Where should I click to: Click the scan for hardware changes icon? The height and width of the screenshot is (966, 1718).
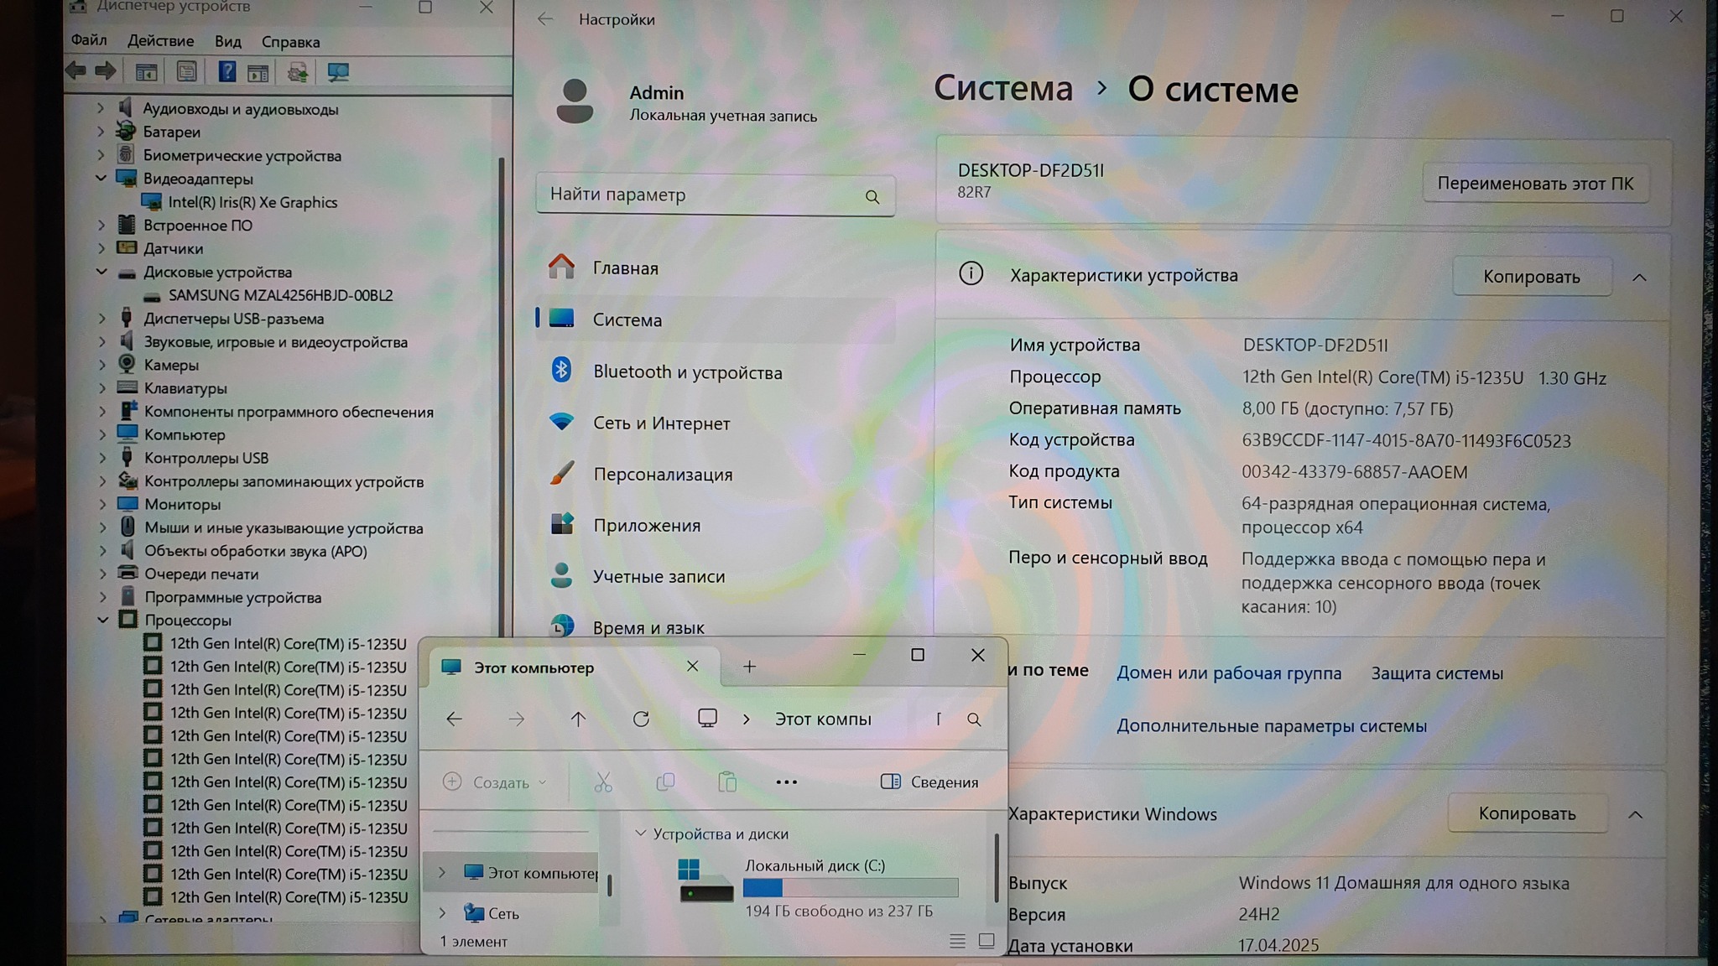(338, 72)
